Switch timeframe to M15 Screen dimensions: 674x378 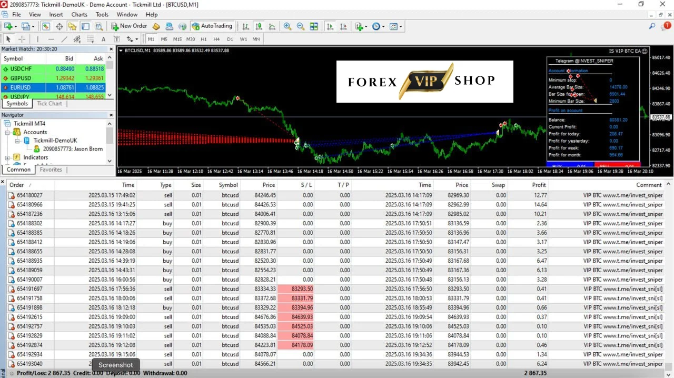[177, 39]
